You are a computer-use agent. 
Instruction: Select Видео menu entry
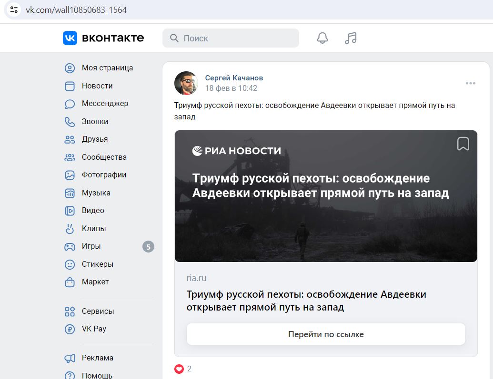[x=93, y=210]
